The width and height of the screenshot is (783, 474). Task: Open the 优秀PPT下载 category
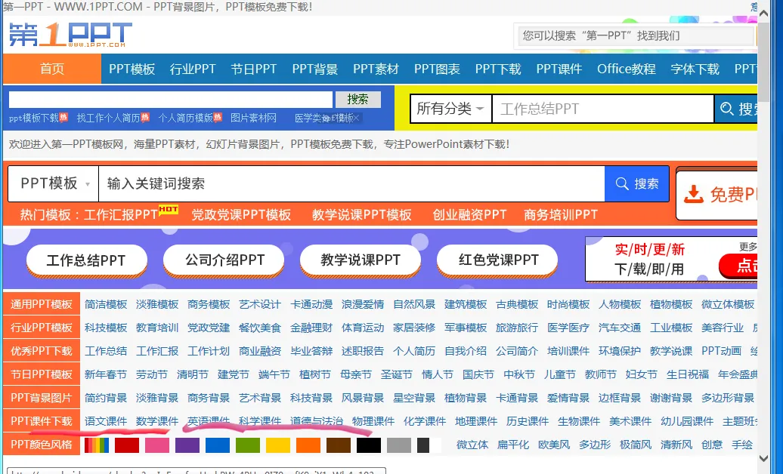[42, 351]
